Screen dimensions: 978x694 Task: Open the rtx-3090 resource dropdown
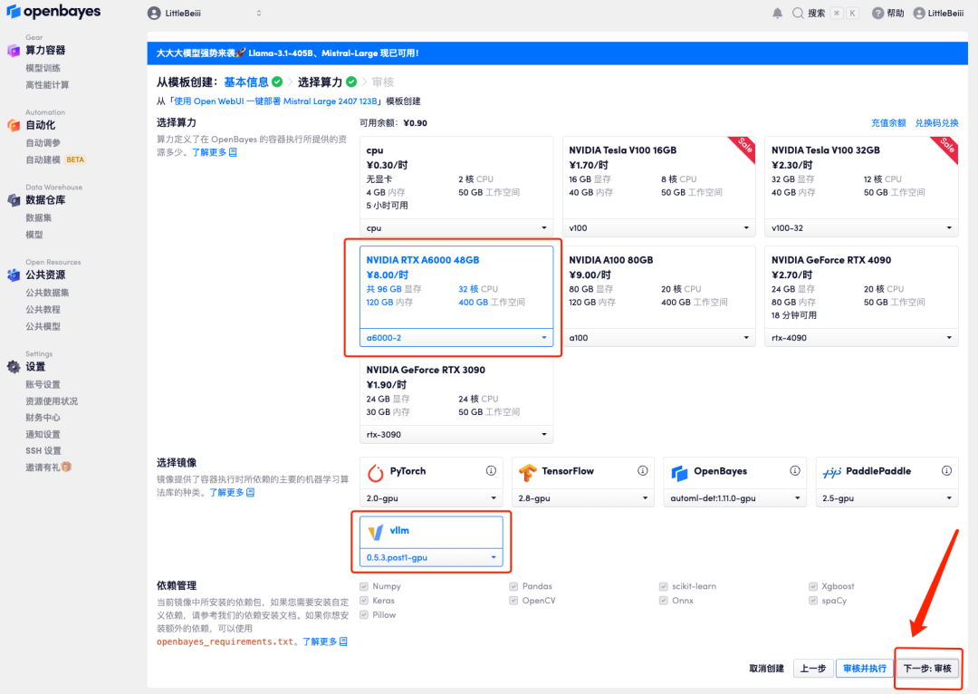click(x=455, y=435)
